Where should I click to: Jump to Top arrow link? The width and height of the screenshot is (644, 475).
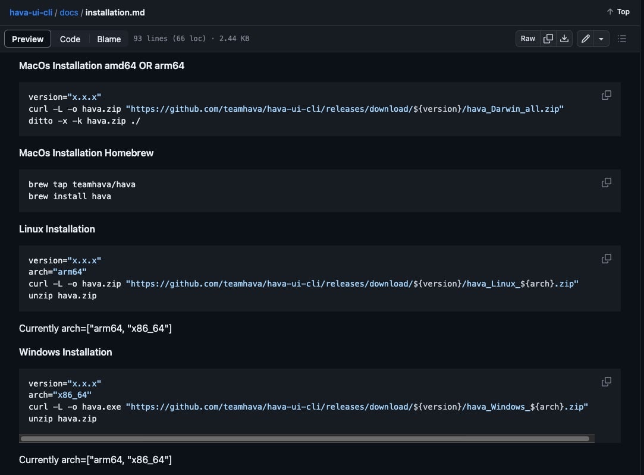coord(618,12)
